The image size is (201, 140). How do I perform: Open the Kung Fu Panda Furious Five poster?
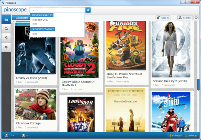coord(126,46)
